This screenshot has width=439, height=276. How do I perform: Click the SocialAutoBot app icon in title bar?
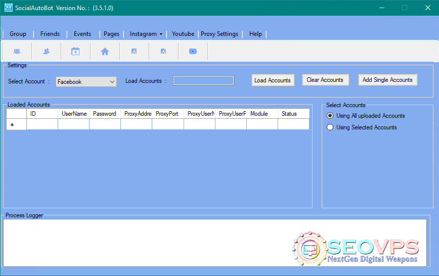(x=9, y=8)
